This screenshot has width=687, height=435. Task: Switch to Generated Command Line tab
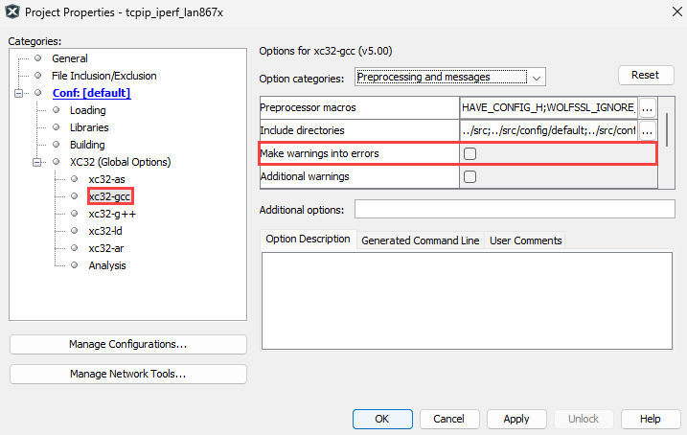coord(420,240)
